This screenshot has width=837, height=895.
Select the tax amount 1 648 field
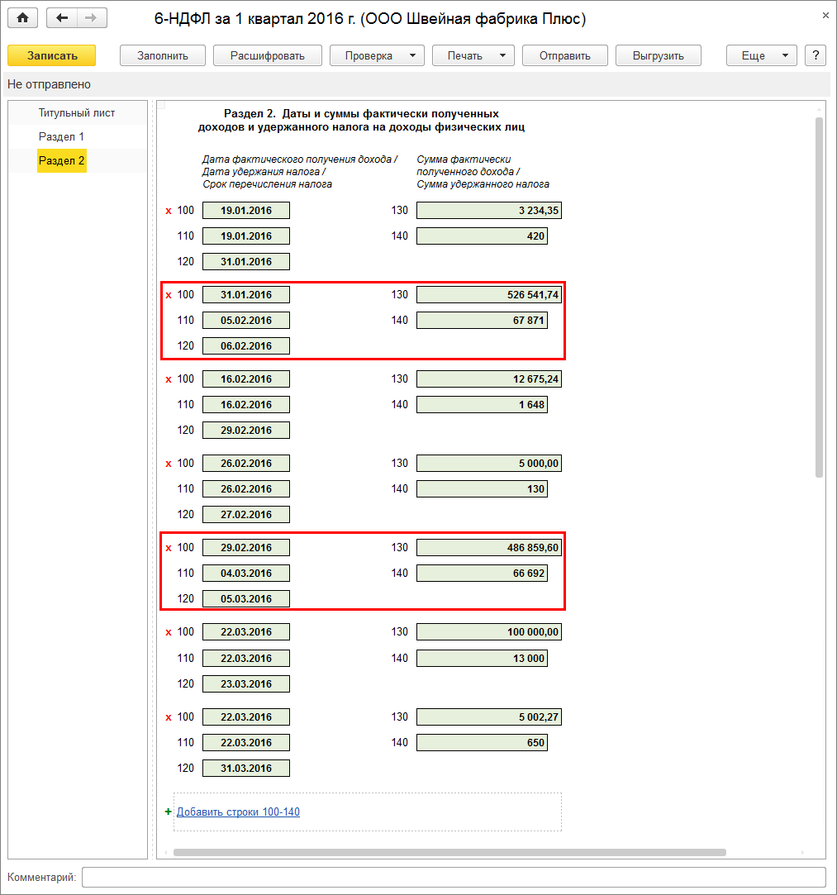[482, 405]
